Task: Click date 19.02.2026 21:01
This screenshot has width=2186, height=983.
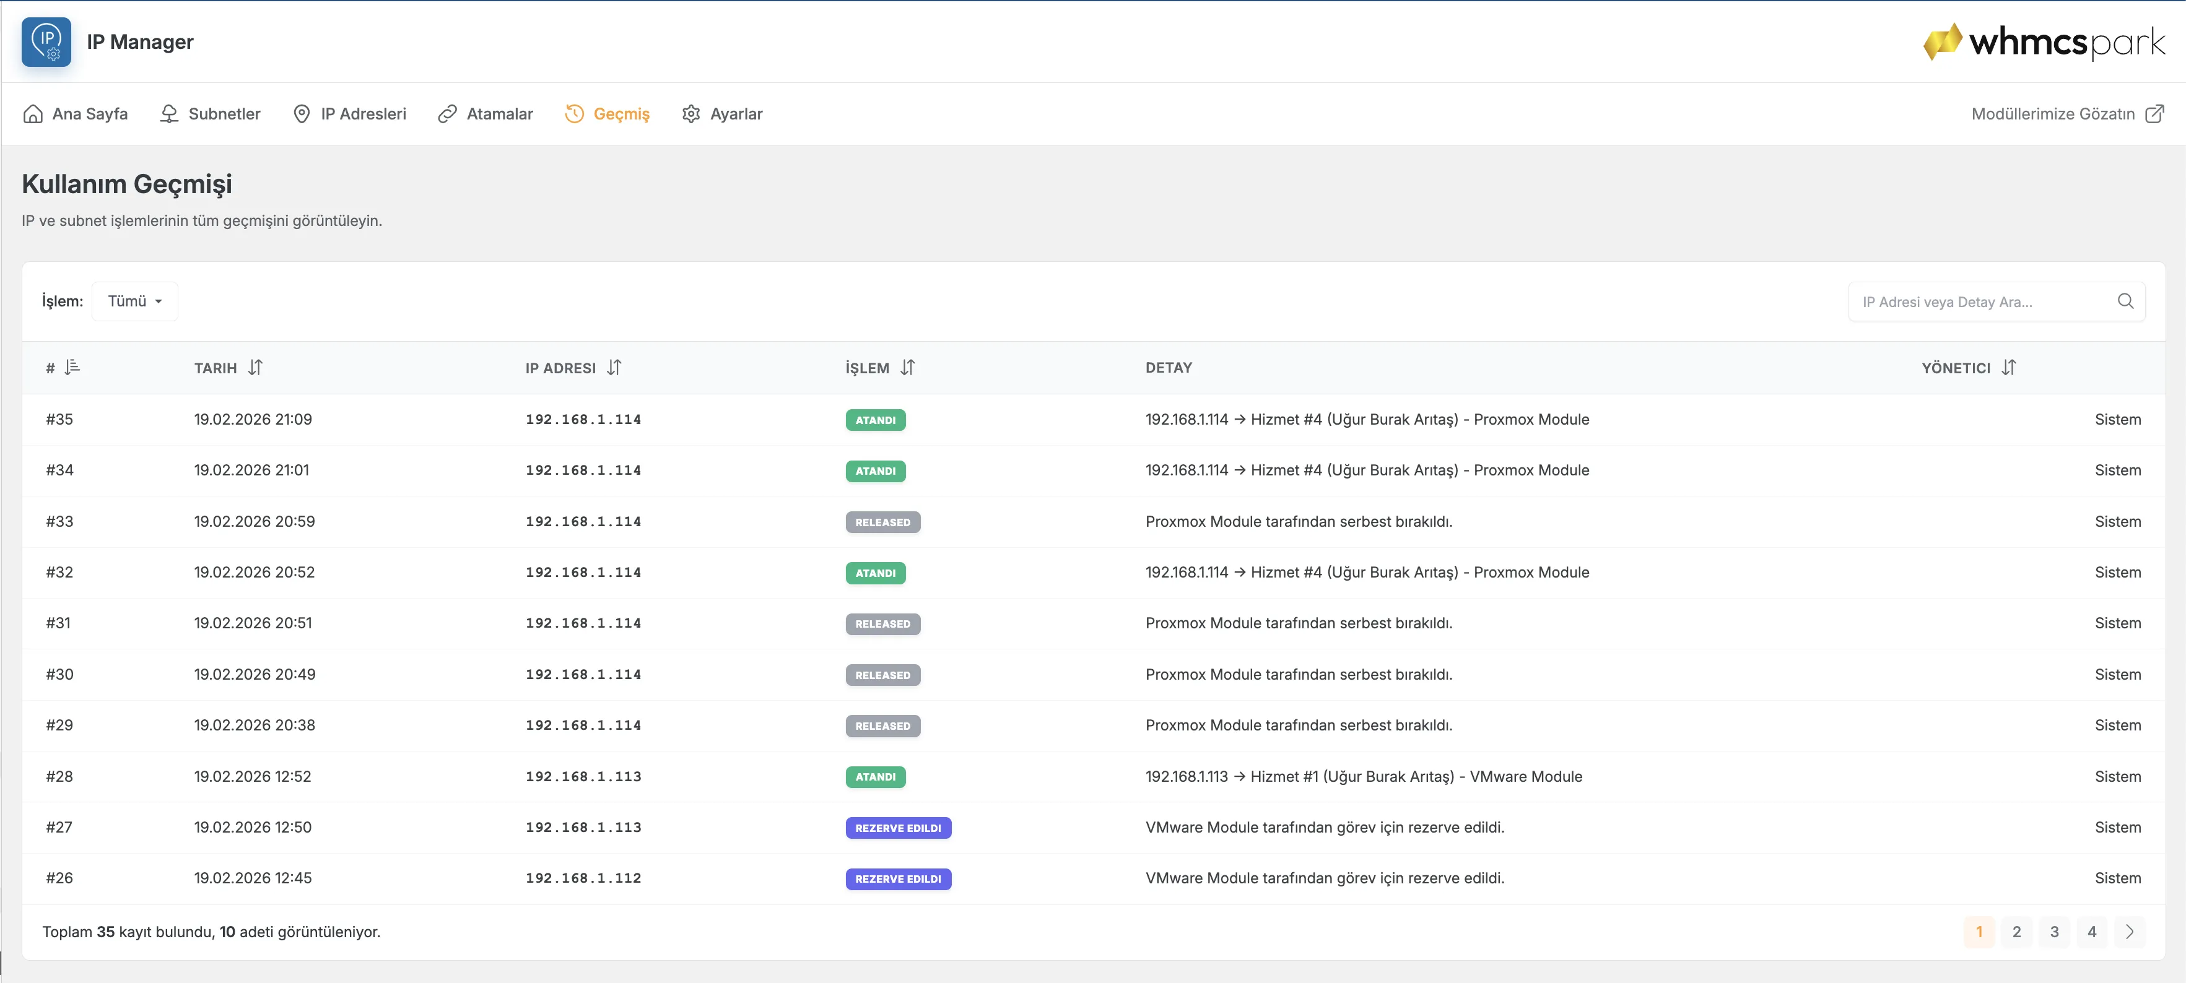Action: point(251,470)
